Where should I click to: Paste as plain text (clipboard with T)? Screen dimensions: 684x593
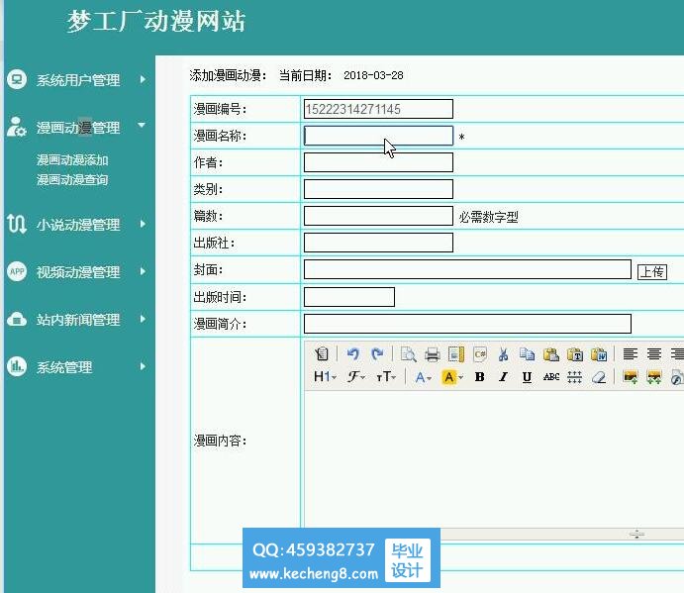575,353
